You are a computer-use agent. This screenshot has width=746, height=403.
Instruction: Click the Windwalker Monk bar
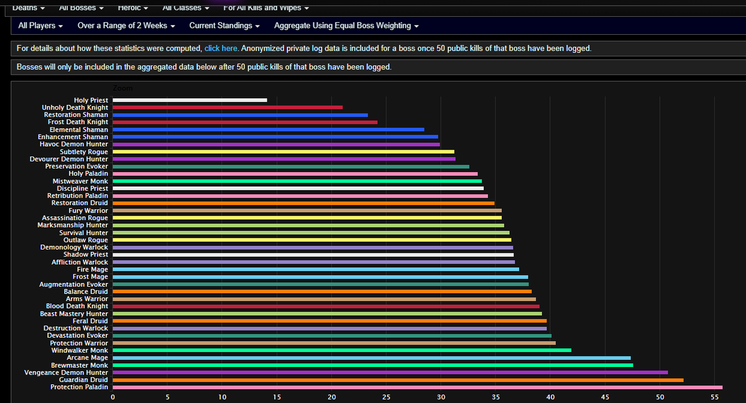tap(342, 350)
